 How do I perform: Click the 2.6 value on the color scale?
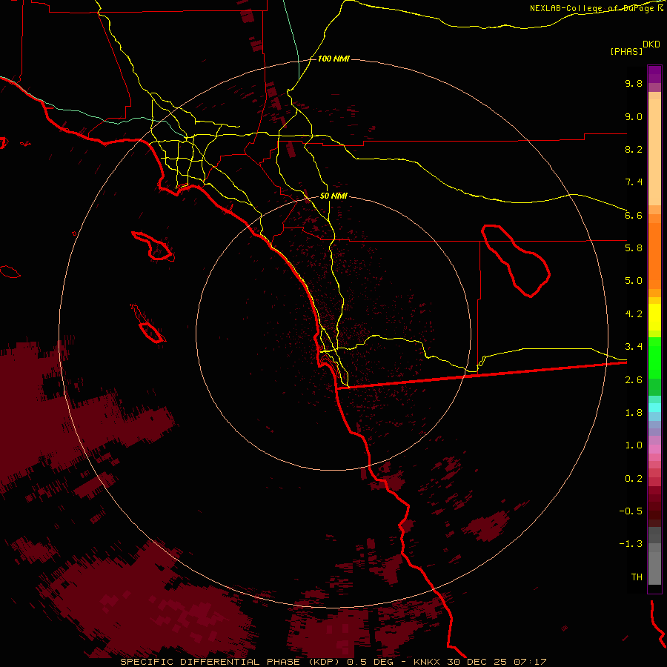click(x=634, y=380)
